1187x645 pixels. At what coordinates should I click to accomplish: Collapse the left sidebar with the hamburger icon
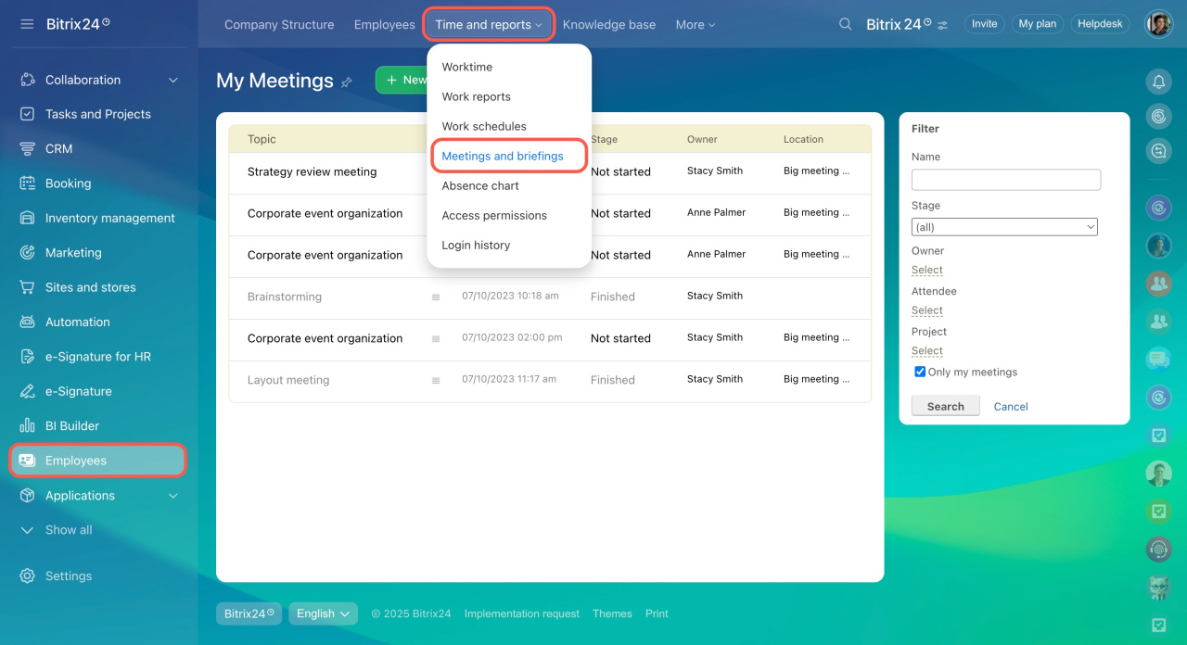(x=27, y=24)
